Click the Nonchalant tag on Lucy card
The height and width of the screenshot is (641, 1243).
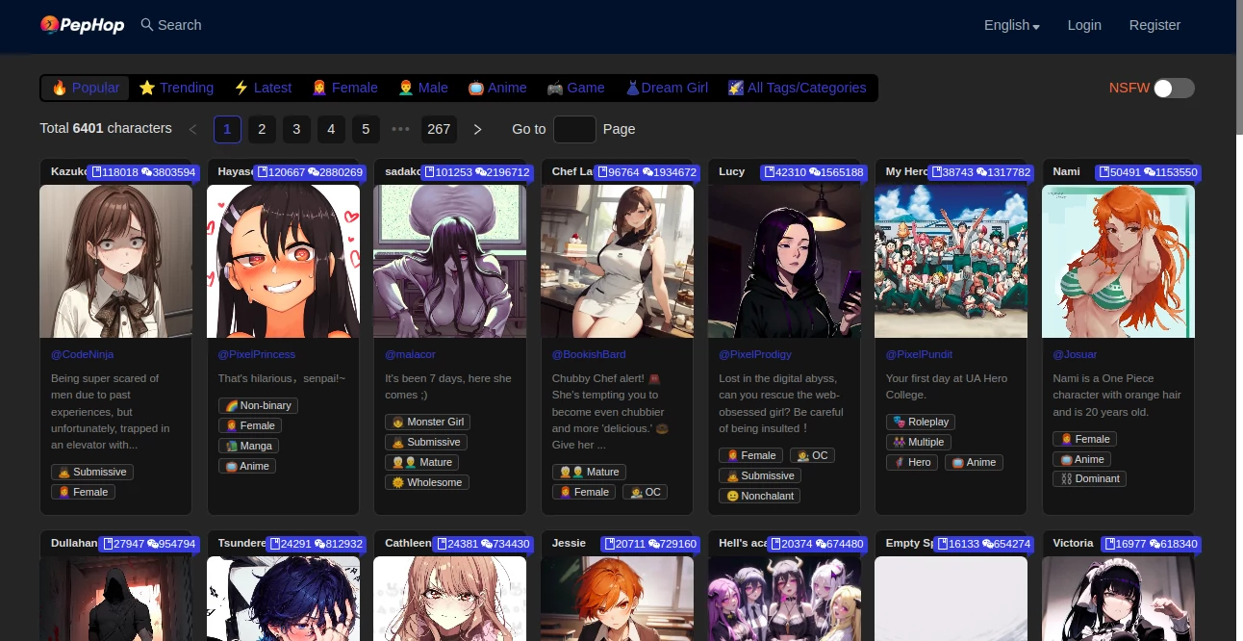click(760, 496)
